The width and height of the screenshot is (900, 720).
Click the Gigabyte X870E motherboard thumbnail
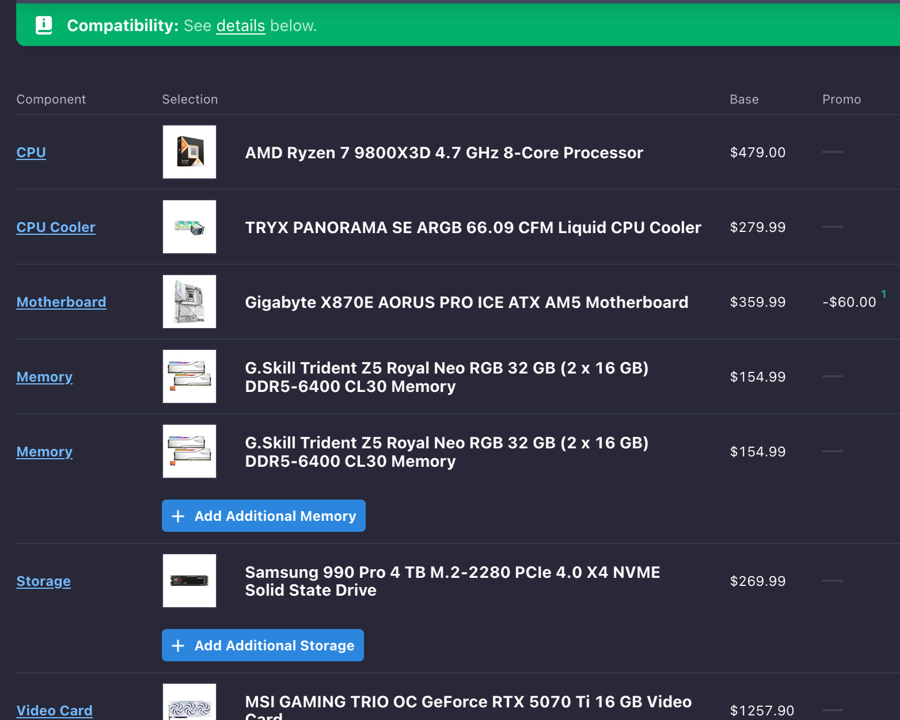(x=189, y=302)
